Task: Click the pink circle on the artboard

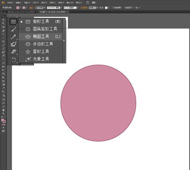Action: [98, 103]
